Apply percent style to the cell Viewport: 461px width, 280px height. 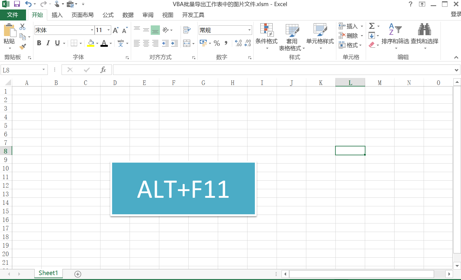pos(217,43)
